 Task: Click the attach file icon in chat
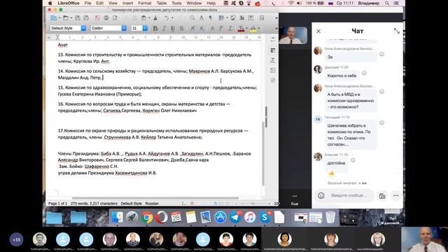click(x=382, y=196)
